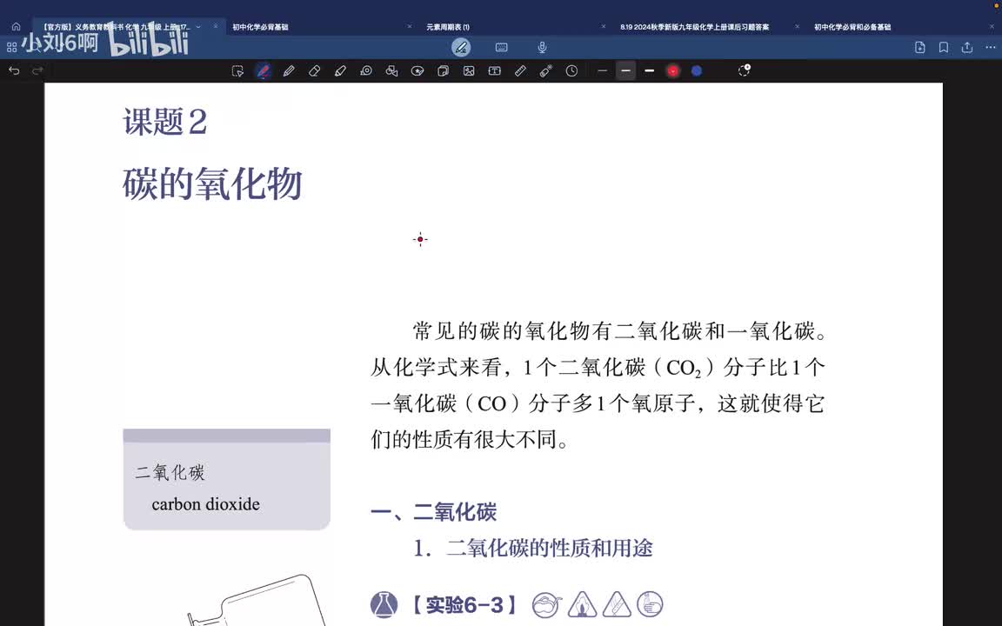The height and width of the screenshot is (626, 1002).
Task: Open the sticky note tool
Action: pos(443,71)
